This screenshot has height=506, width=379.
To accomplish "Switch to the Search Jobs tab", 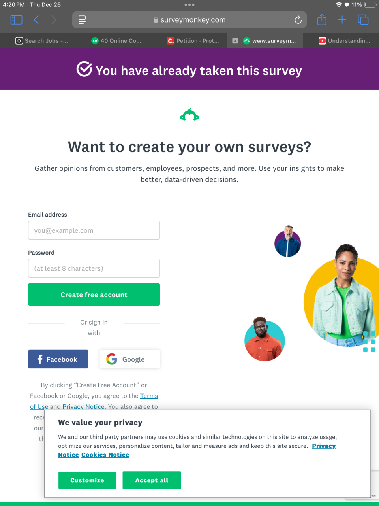I will [41, 41].
